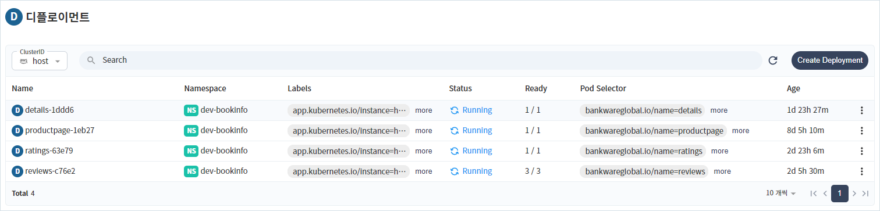Click Running status icon for productpage-1eb27
880x211 pixels.
pyautogui.click(x=455, y=130)
